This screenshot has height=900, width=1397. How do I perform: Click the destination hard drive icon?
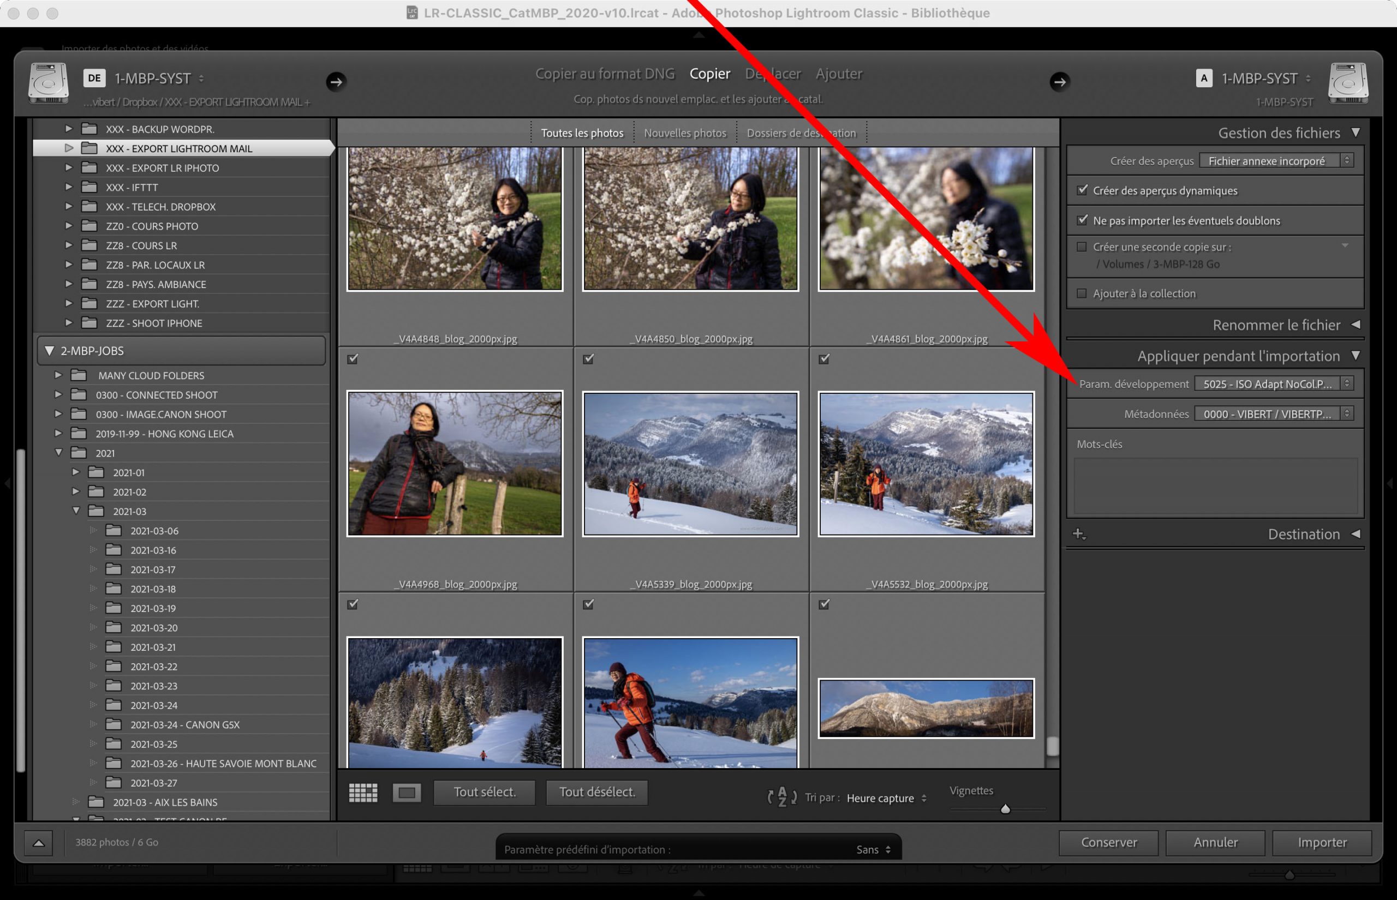click(x=1348, y=83)
